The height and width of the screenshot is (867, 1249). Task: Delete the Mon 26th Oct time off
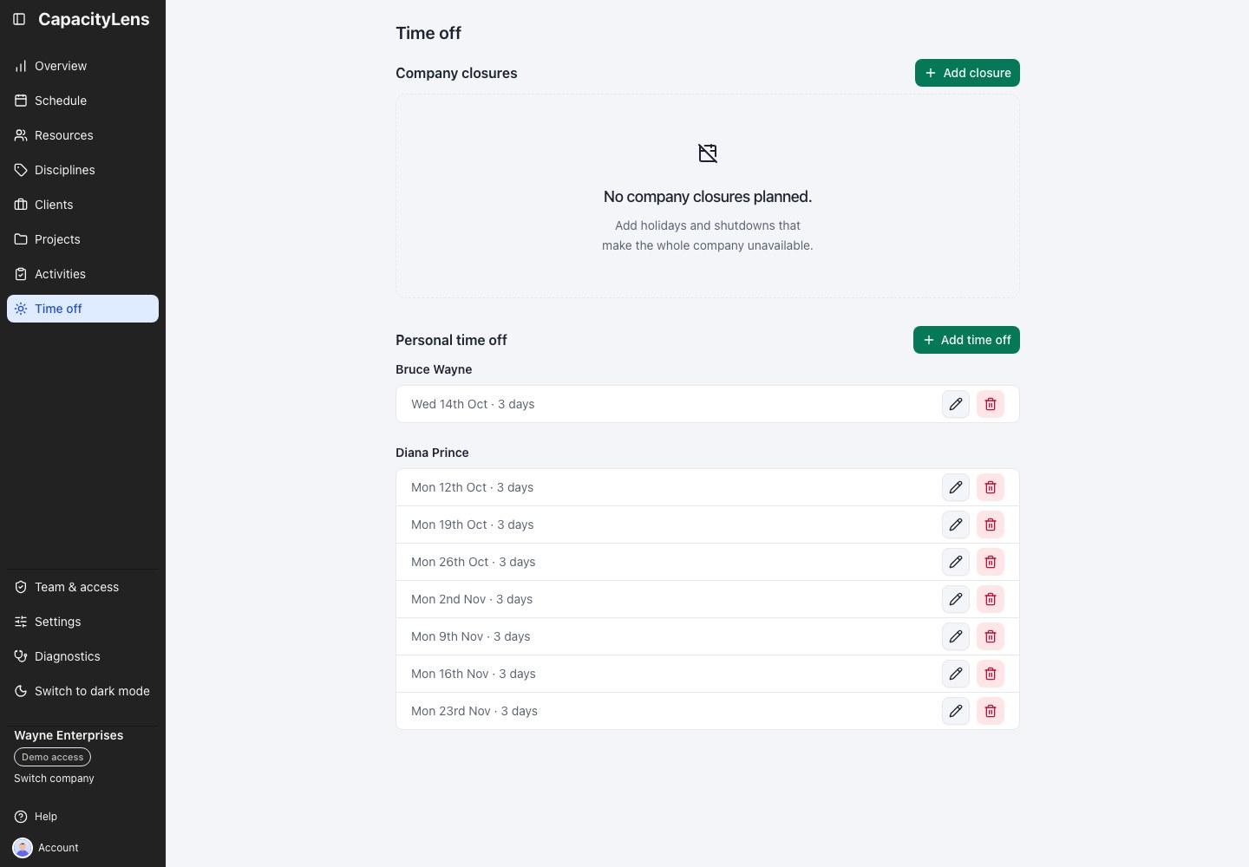pos(991,562)
